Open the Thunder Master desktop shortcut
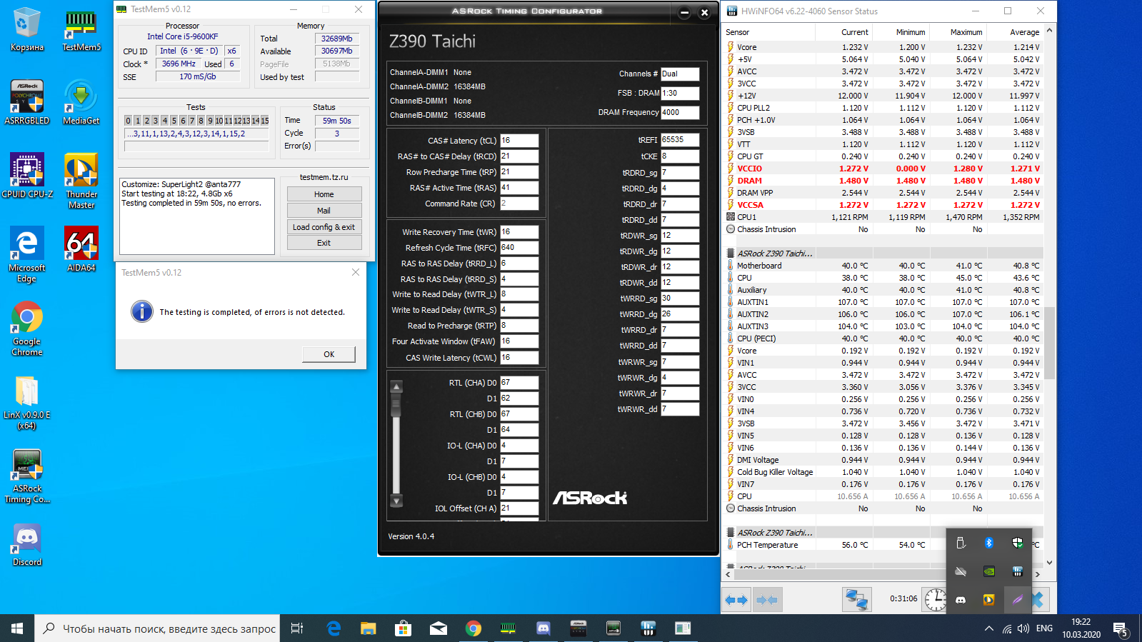Image resolution: width=1142 pixels, height=642 pixels. (81, 181)
